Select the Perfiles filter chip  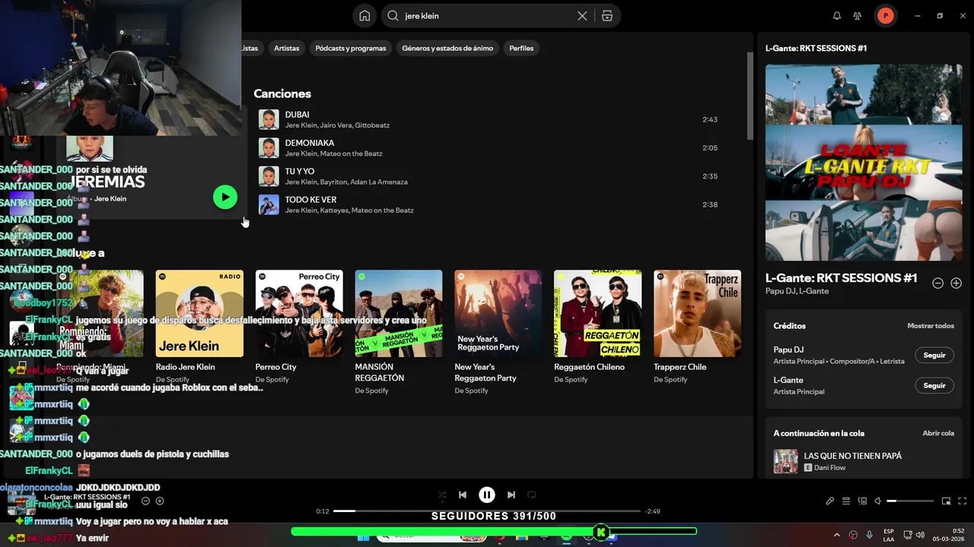[x=521, y=48]
